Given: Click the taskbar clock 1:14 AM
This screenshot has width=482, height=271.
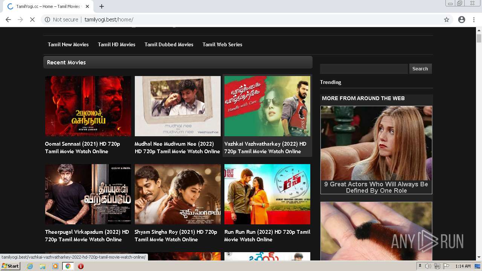Looking at the screenshot, I should click(463, 266).
